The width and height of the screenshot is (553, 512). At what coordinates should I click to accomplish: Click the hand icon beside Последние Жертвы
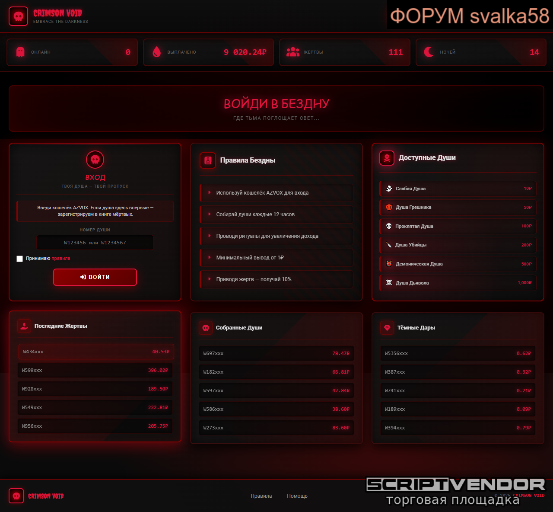click(x=24, y=326)
